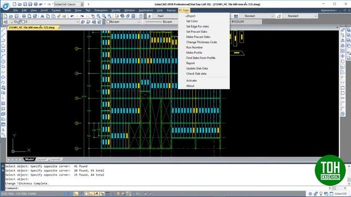
Task: Click the Cut scissors icon
Action: (x=42, y=16)
